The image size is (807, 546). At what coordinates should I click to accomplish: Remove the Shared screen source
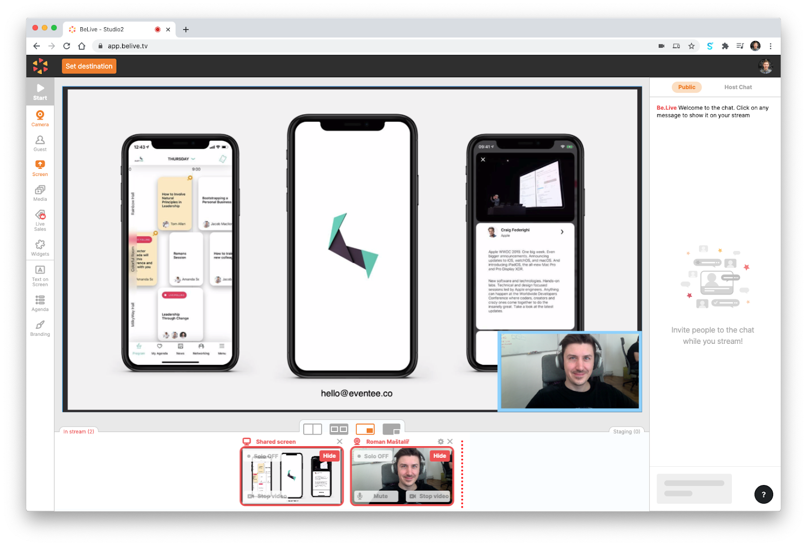339,442
